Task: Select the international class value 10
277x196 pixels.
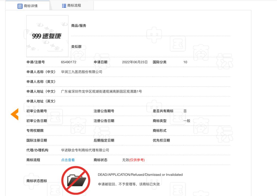Action: [185, 62]
